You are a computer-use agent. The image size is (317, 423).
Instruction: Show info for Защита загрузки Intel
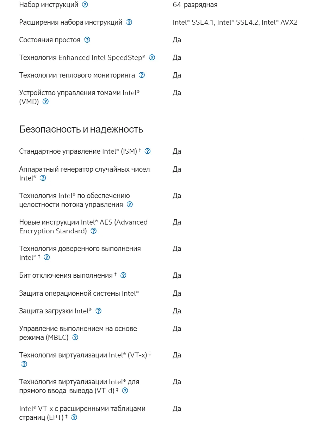[x=99, y=311]
